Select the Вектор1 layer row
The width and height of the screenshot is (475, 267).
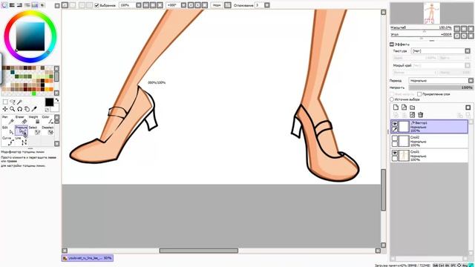pyautogui.click(x=429, y=127)
